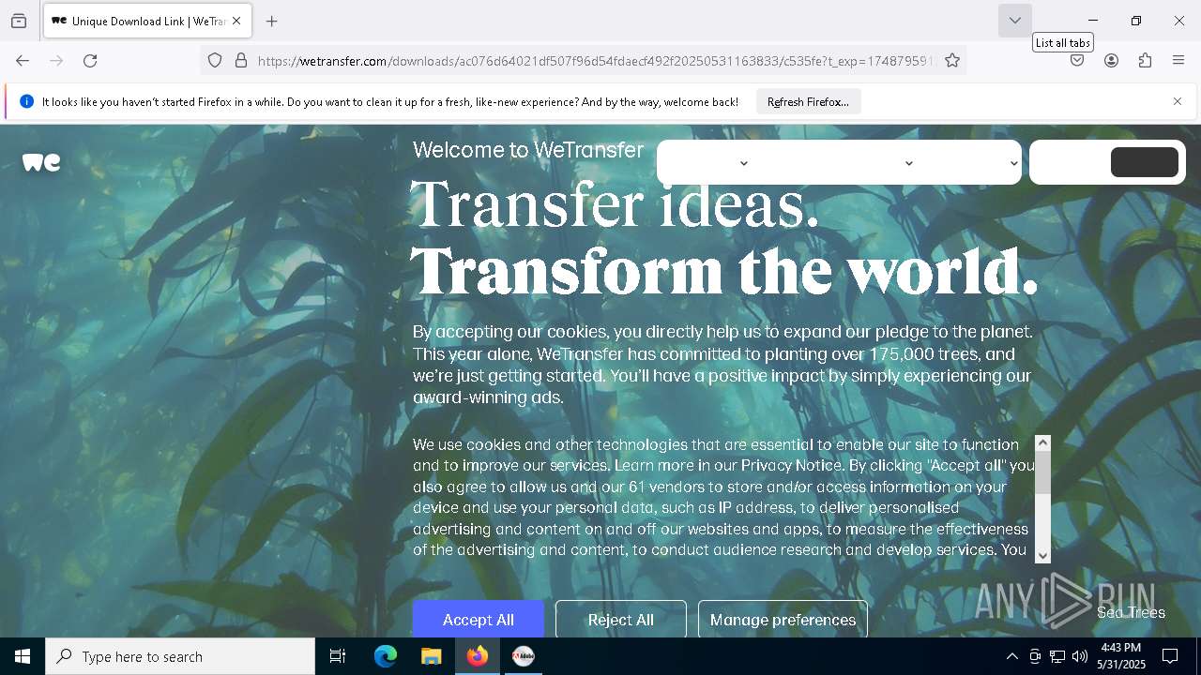The image size is (1201, 675).
Task: Open Manage preferences
Action: [x=783, y=619]
